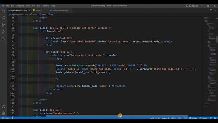Click the horizontal scrollbar thumb

tap(117, 116)
